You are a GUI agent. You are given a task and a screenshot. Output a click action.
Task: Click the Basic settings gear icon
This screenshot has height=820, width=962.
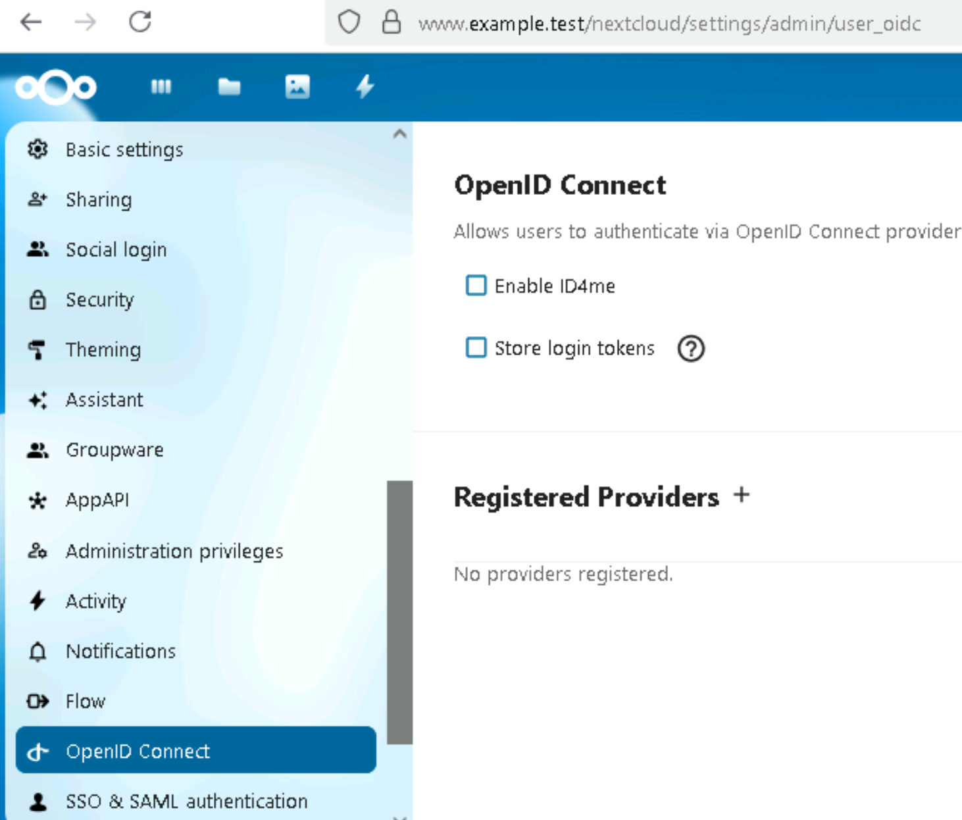pos(38,149)
